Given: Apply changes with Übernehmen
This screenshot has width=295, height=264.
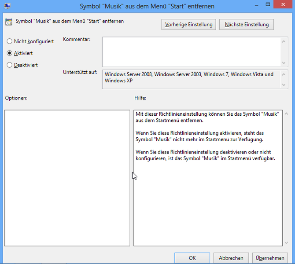Looking at the screenshot, I should coord(269,258).
